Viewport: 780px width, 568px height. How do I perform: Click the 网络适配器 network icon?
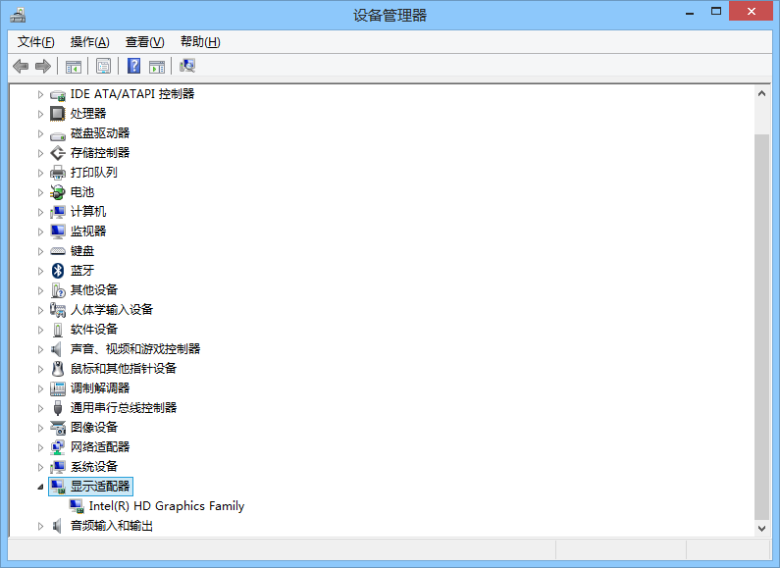pos(58,447)
